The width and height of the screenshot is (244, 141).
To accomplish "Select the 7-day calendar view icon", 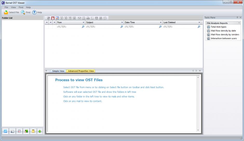I will click(70, 18).
